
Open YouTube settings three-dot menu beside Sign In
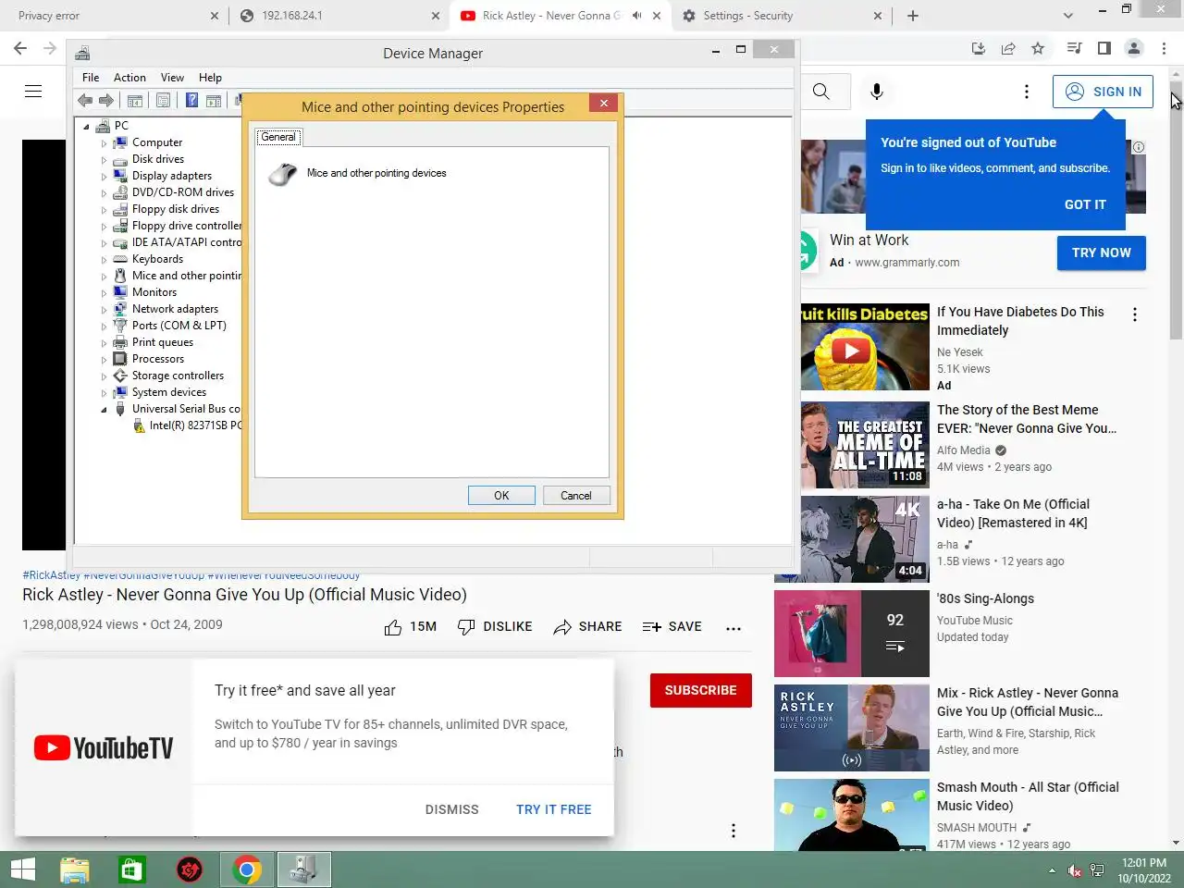[1026, 92]
